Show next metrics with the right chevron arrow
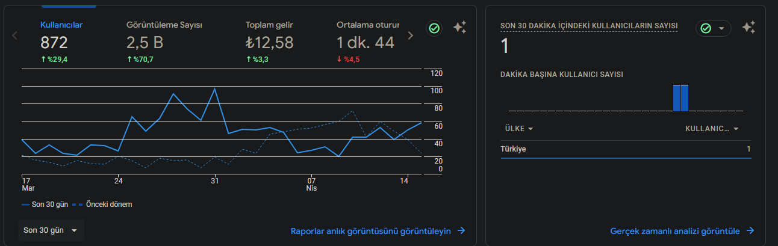 (x=411, y=35)
